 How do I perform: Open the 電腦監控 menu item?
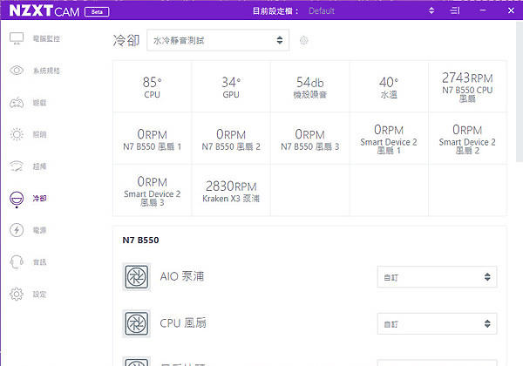[x=46, y=38]
